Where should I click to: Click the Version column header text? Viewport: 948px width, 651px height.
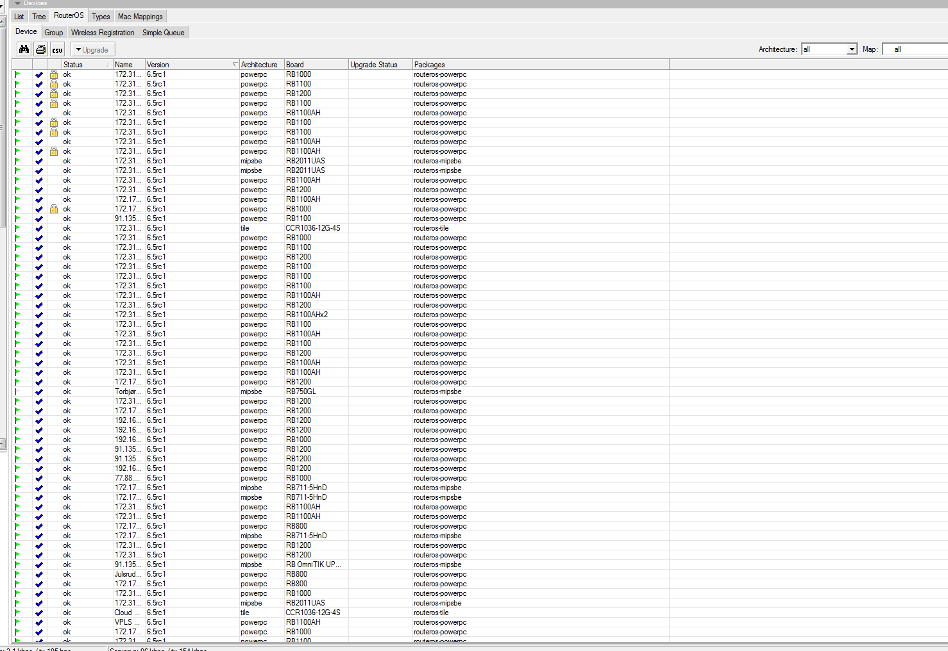158,65
